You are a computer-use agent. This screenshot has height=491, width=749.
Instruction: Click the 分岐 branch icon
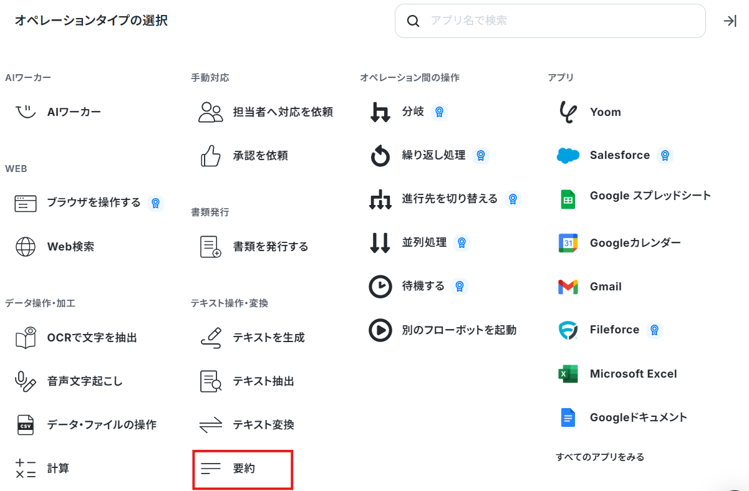click(380, 112)
